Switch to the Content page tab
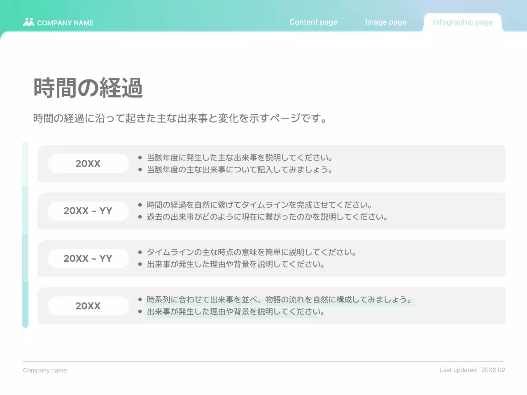The height and width of the screenshot is (395, 527). pyautogui.click(x=313, y=22)
